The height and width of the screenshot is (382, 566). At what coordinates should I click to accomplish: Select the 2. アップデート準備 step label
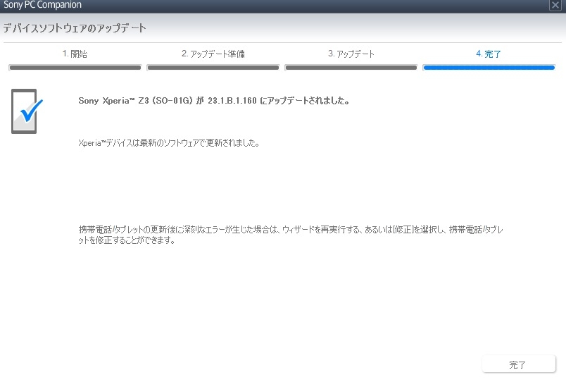coord(213,54)
